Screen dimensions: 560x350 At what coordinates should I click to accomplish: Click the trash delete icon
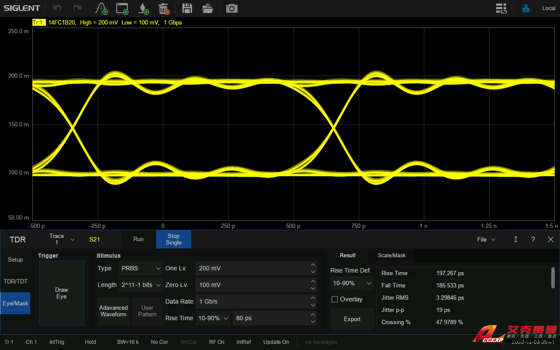(x=163, y=8)
